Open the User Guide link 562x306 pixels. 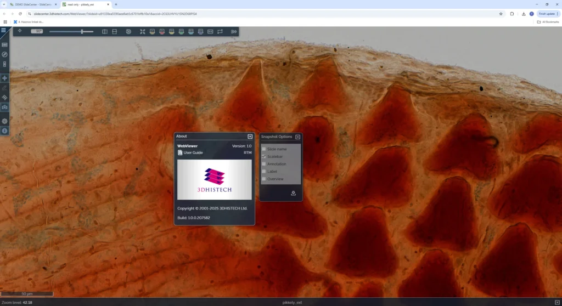click(190, 152)
